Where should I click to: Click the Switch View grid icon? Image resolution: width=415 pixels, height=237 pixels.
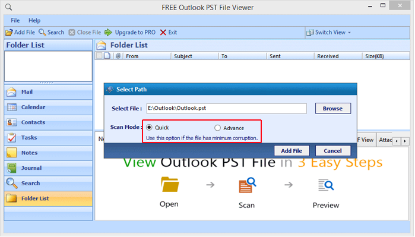[x=310, y=33]
